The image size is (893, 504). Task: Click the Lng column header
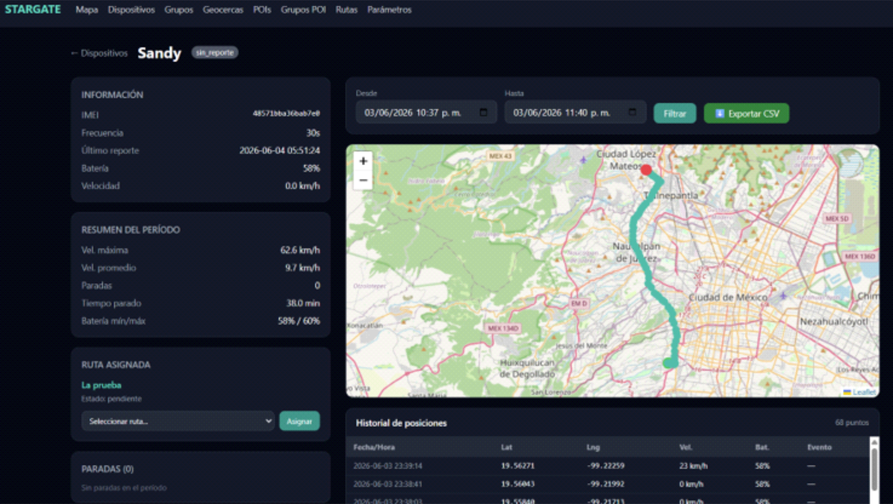click(x=593, y=447)
